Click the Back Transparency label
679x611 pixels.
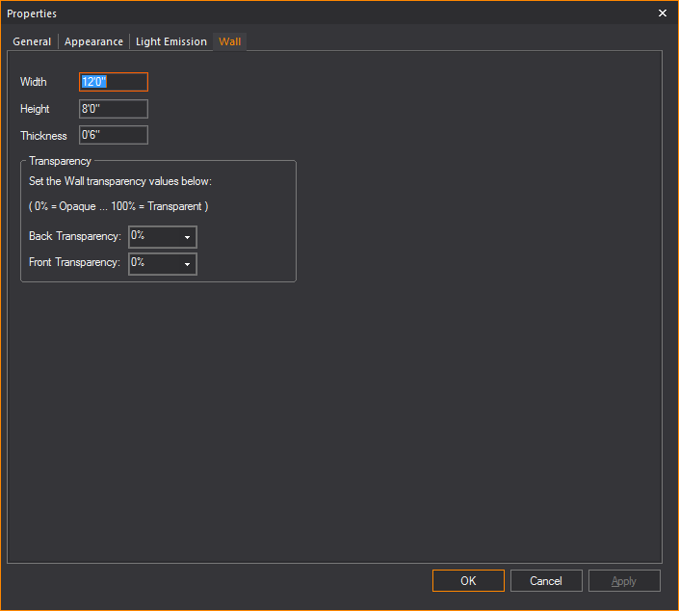click(75, 236)
